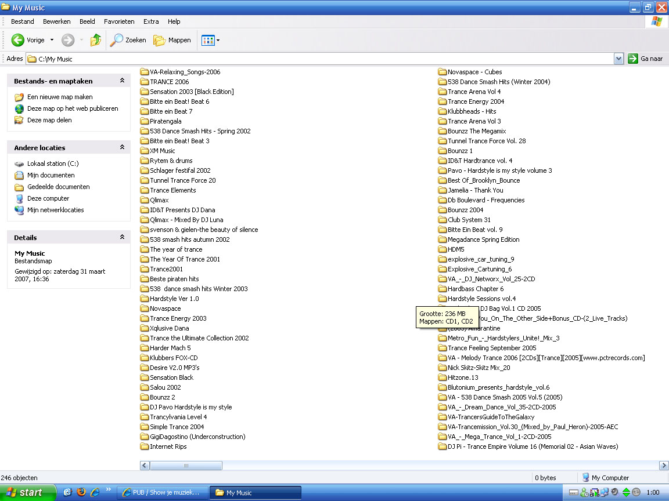
Task: Switch to PUB / Show je muziek taskbar window
Action: 163,492
